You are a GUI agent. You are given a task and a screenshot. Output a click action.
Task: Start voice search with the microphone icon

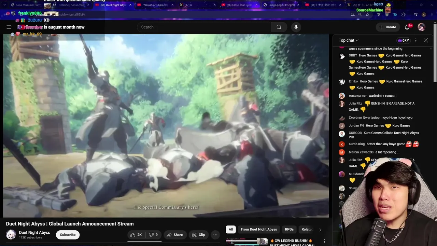[296, 27]
